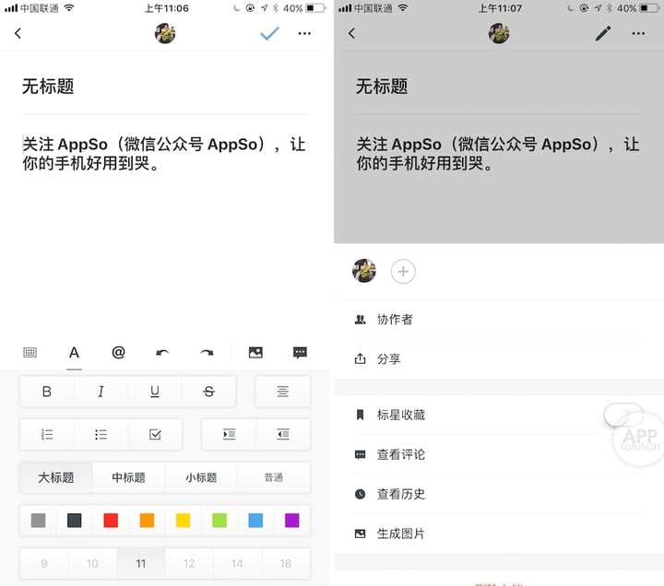Decrease paragraph indent

click(283, 435)
